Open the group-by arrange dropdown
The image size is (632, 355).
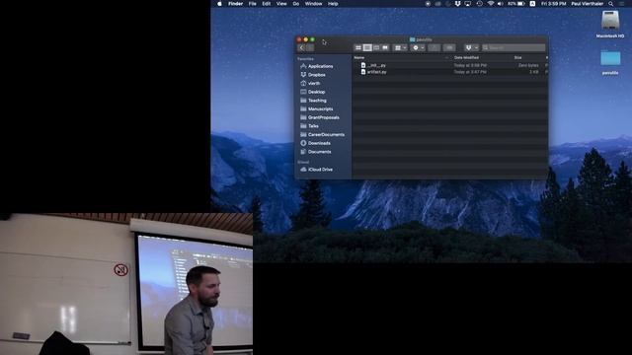point(400,48)
